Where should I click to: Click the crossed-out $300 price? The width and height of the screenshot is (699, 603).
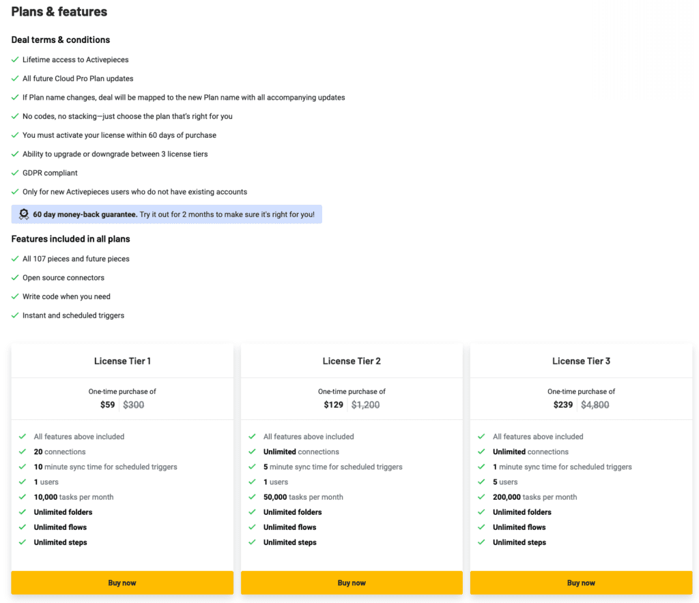pyautogui.click(x=134, y=404)
